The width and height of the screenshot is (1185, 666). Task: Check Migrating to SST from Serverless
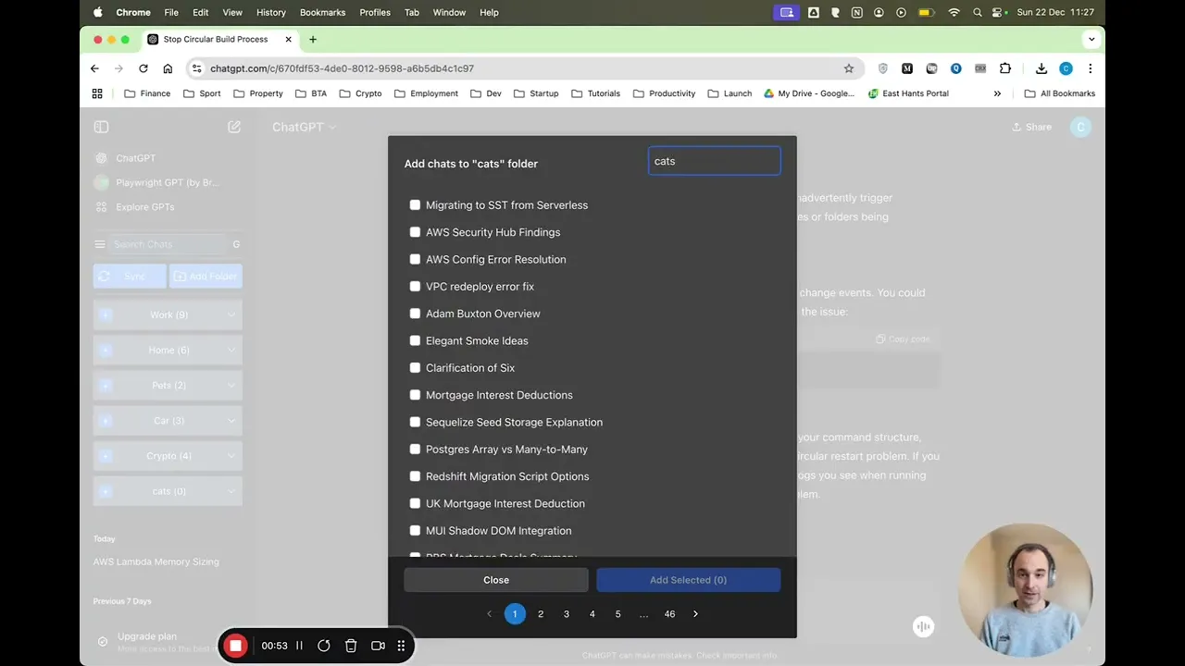point(415,204)
